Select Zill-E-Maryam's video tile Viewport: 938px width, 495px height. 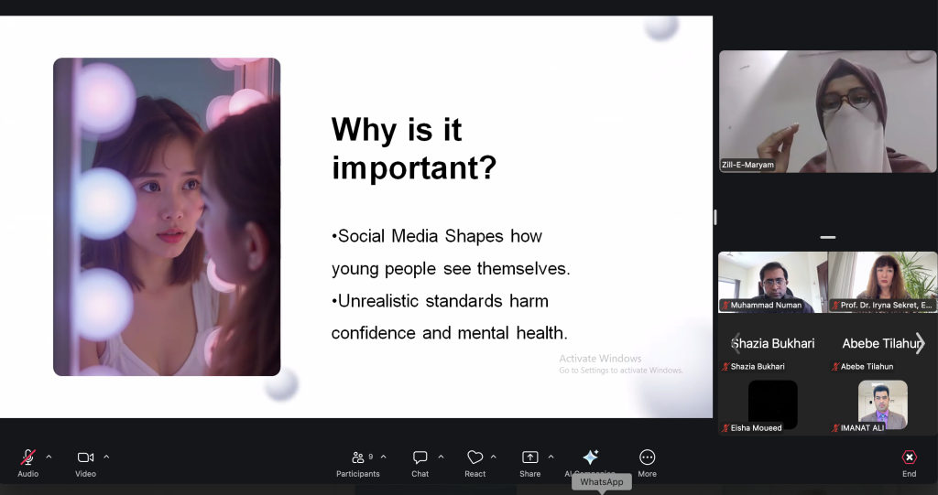tap(828, 112)
